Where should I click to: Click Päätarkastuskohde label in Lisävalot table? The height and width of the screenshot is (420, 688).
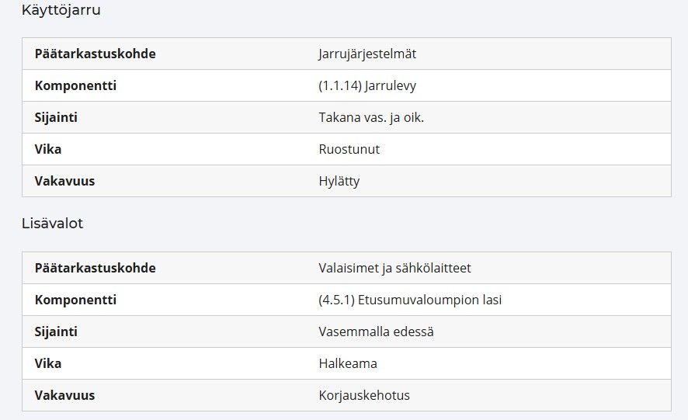[96, 268]
